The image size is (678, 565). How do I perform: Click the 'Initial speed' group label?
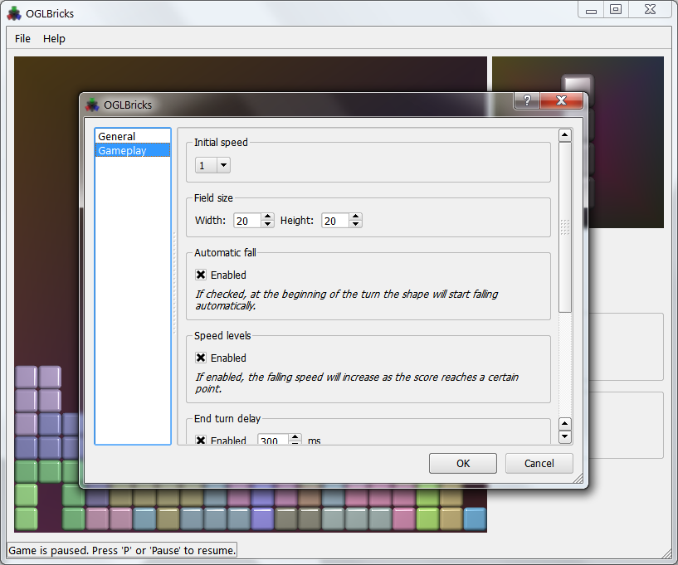(221, 142)
